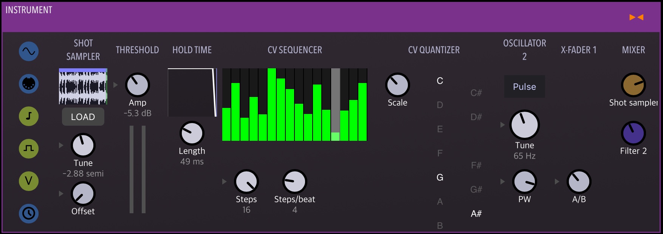Click the hold time envelope display
Viewport: 663px width, 234px height.
point(192,92)
